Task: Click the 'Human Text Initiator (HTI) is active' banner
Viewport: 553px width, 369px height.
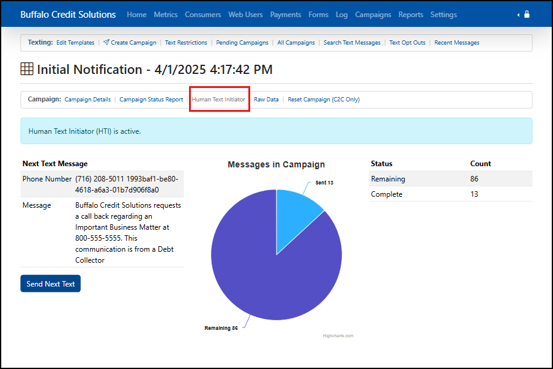Action: (276, 131)
